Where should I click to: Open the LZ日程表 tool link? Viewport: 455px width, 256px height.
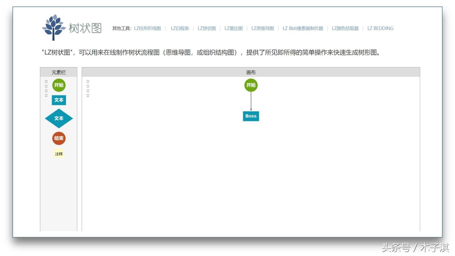point(180,28)
